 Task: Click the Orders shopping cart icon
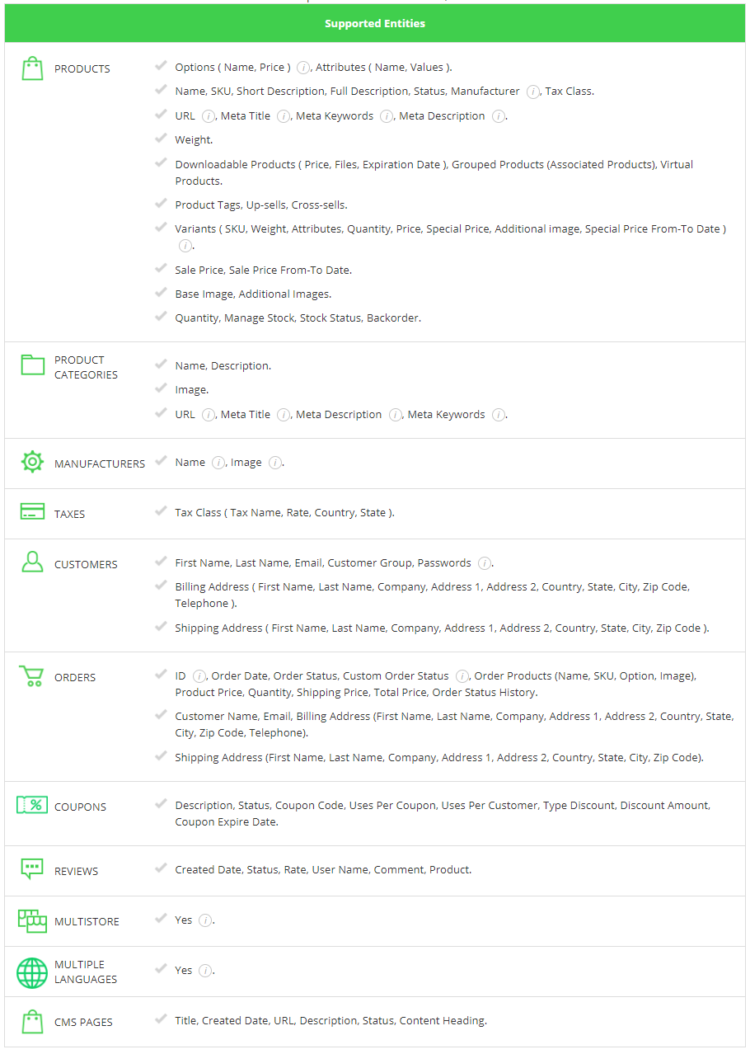tap(32, 675)
